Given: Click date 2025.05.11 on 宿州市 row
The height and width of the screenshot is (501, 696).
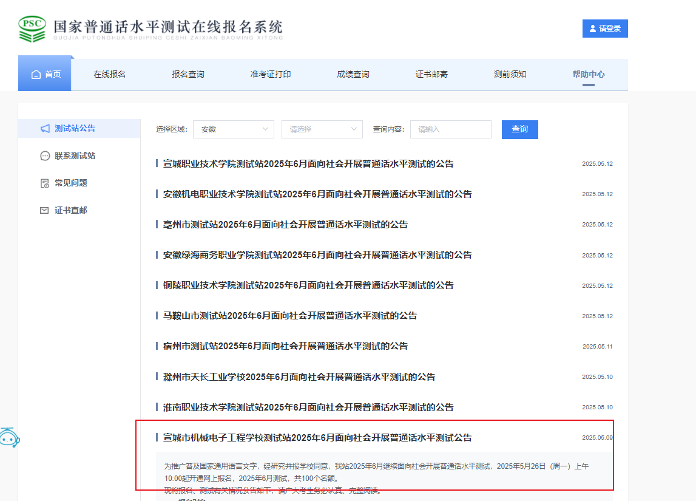Looking at the screenshot, I should point(598,346).
